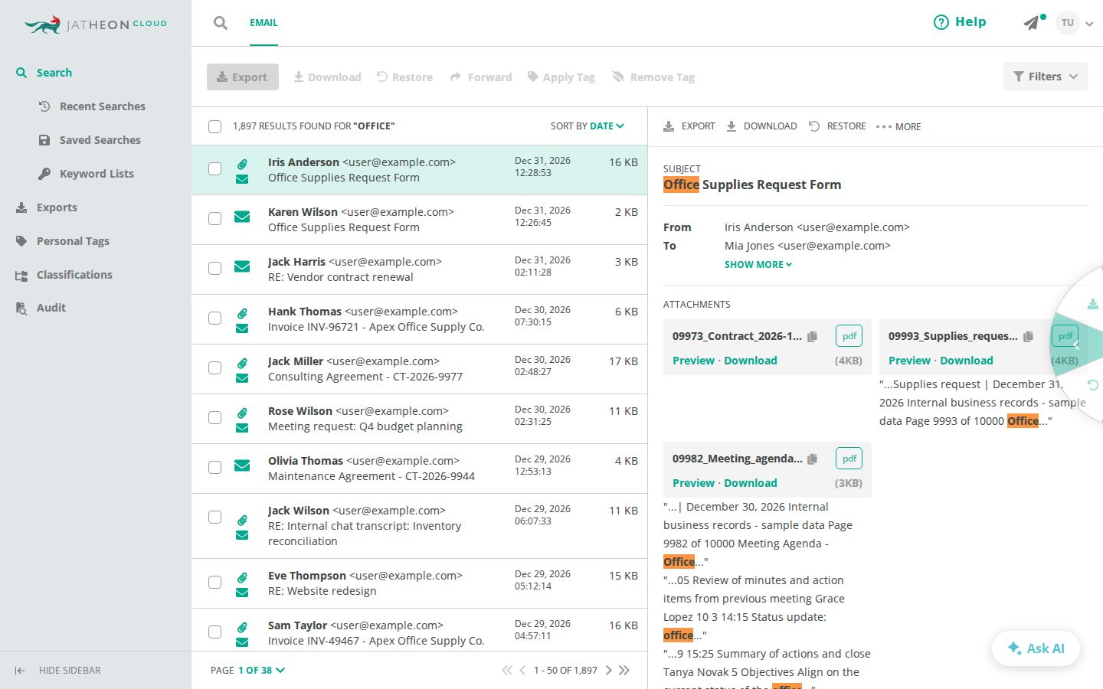
Task: Click the grey Export button
Action: [x=243, y=77]
